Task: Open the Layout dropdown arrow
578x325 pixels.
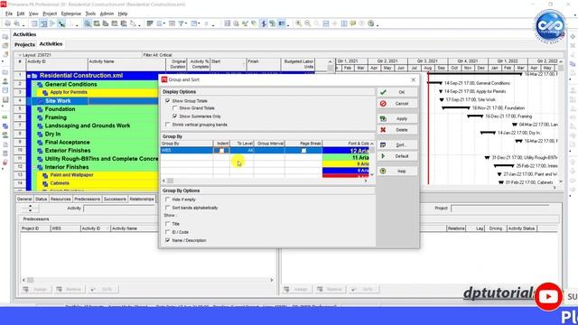Action: (x=20, y=55)
